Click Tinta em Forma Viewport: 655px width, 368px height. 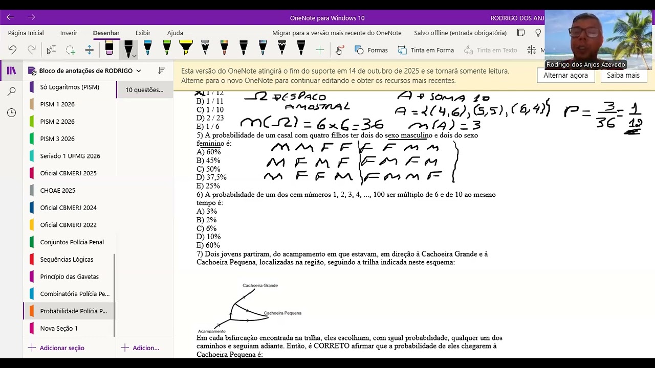coord(426,50)
